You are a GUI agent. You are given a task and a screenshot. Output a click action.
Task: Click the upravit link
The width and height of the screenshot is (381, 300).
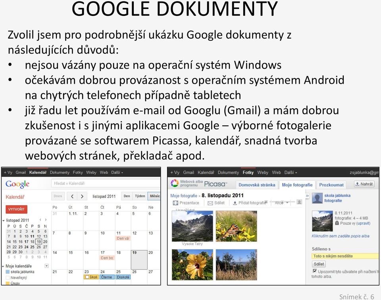363,223
